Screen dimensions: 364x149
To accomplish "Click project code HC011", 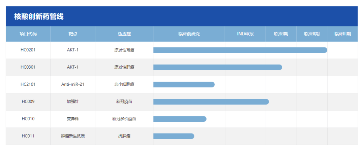I will pos(28,136).
